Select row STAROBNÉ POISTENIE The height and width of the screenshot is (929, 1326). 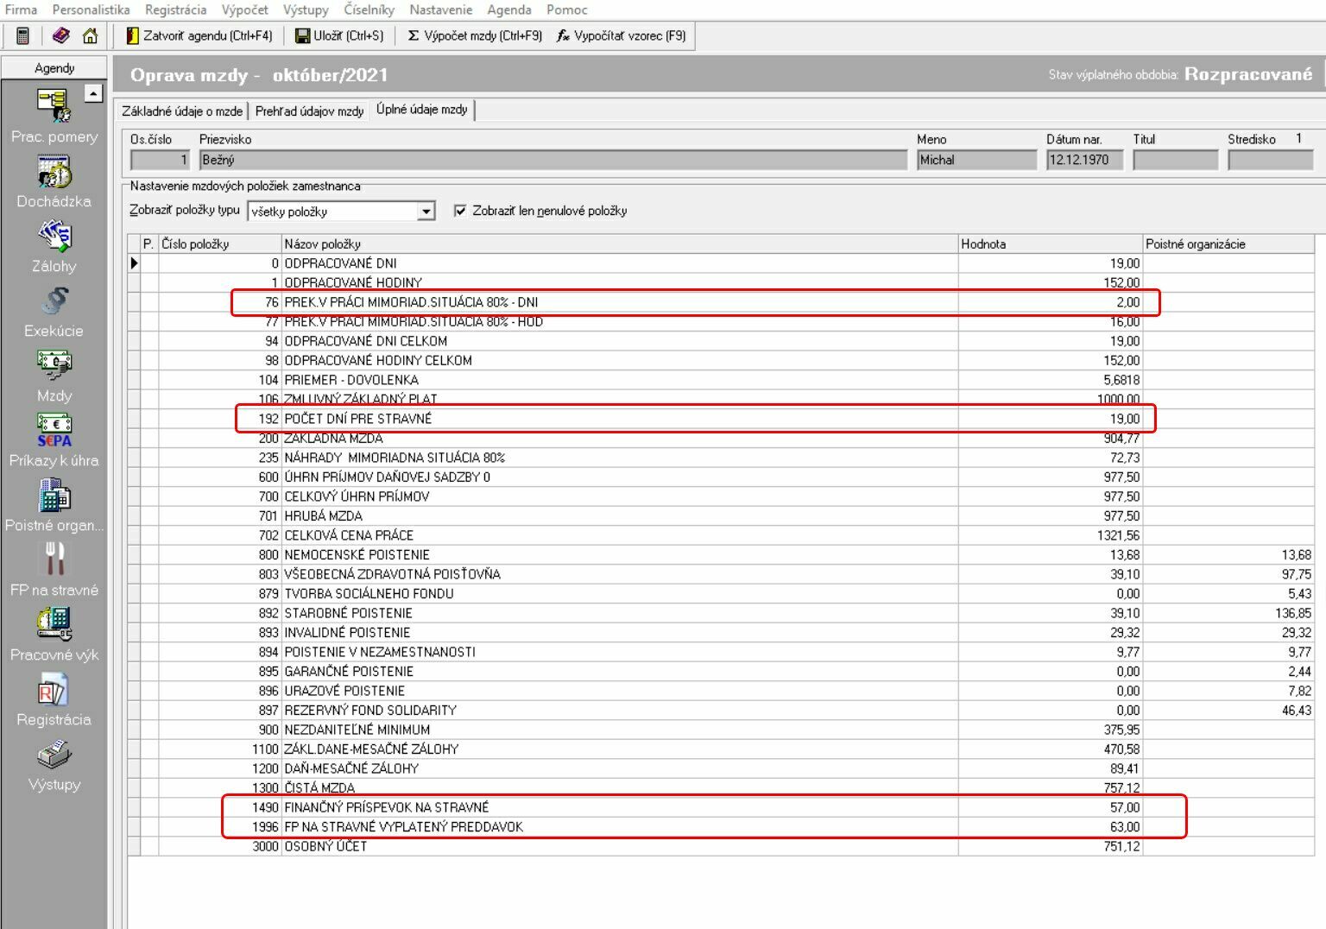[721, 613]
